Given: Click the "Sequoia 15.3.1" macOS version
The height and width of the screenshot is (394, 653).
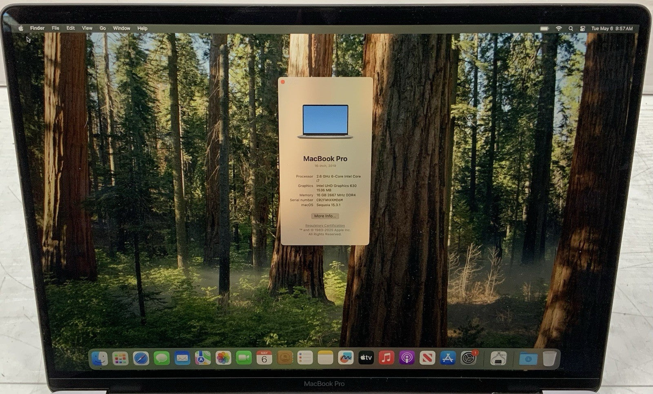Looking at the screenshot, I should click(x=328, y=205).
